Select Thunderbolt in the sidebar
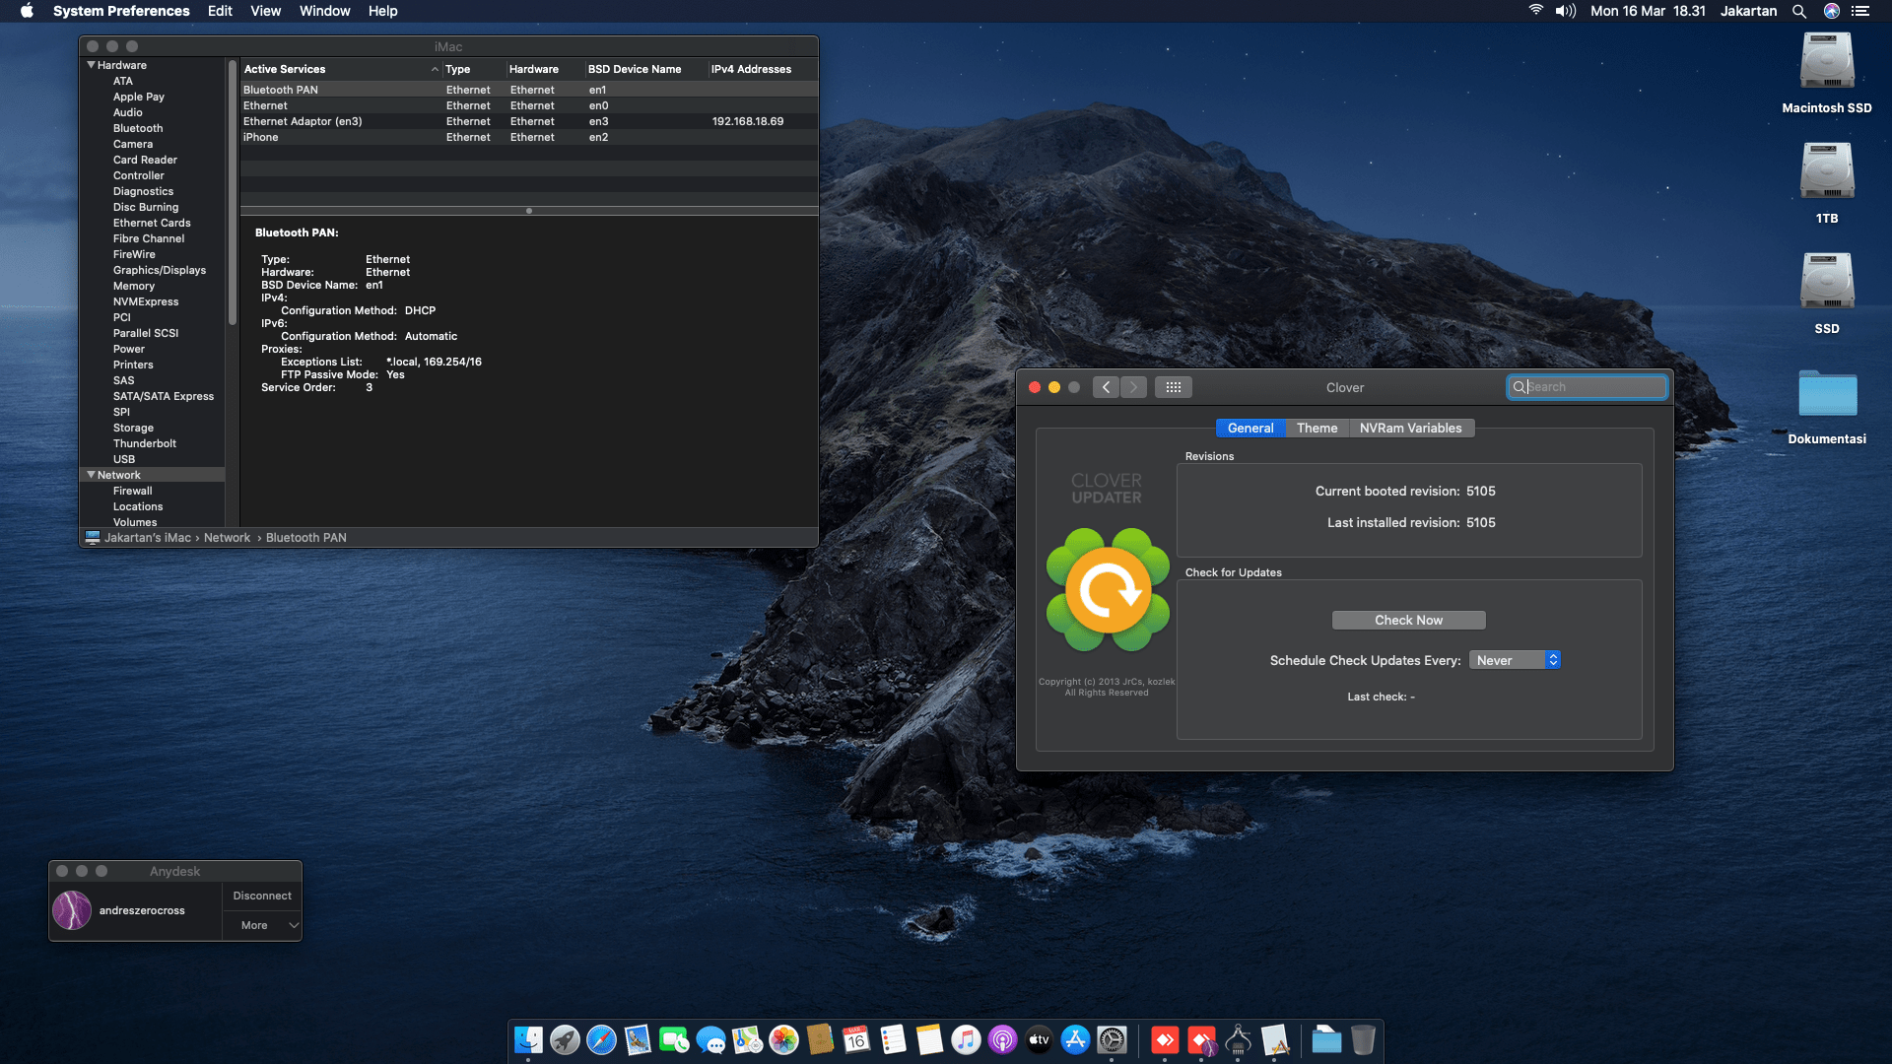 [x=145, y=443]
